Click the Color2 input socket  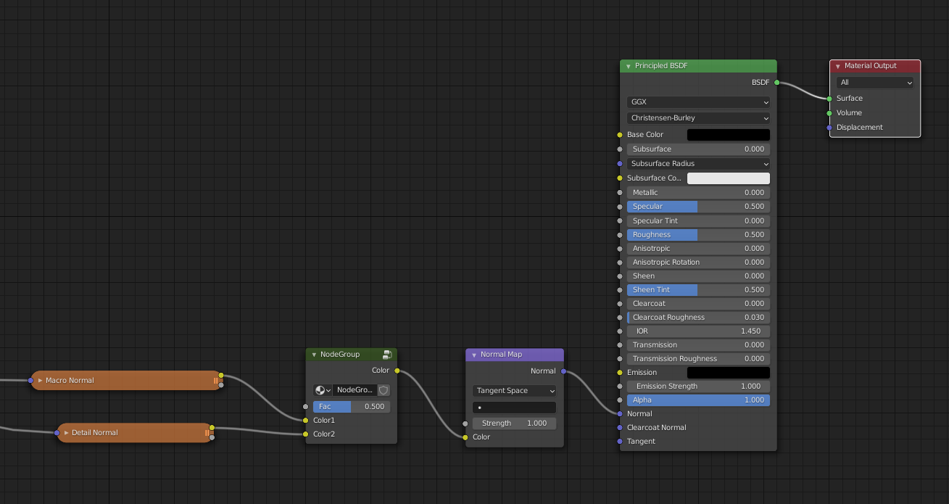click(306, 434)
